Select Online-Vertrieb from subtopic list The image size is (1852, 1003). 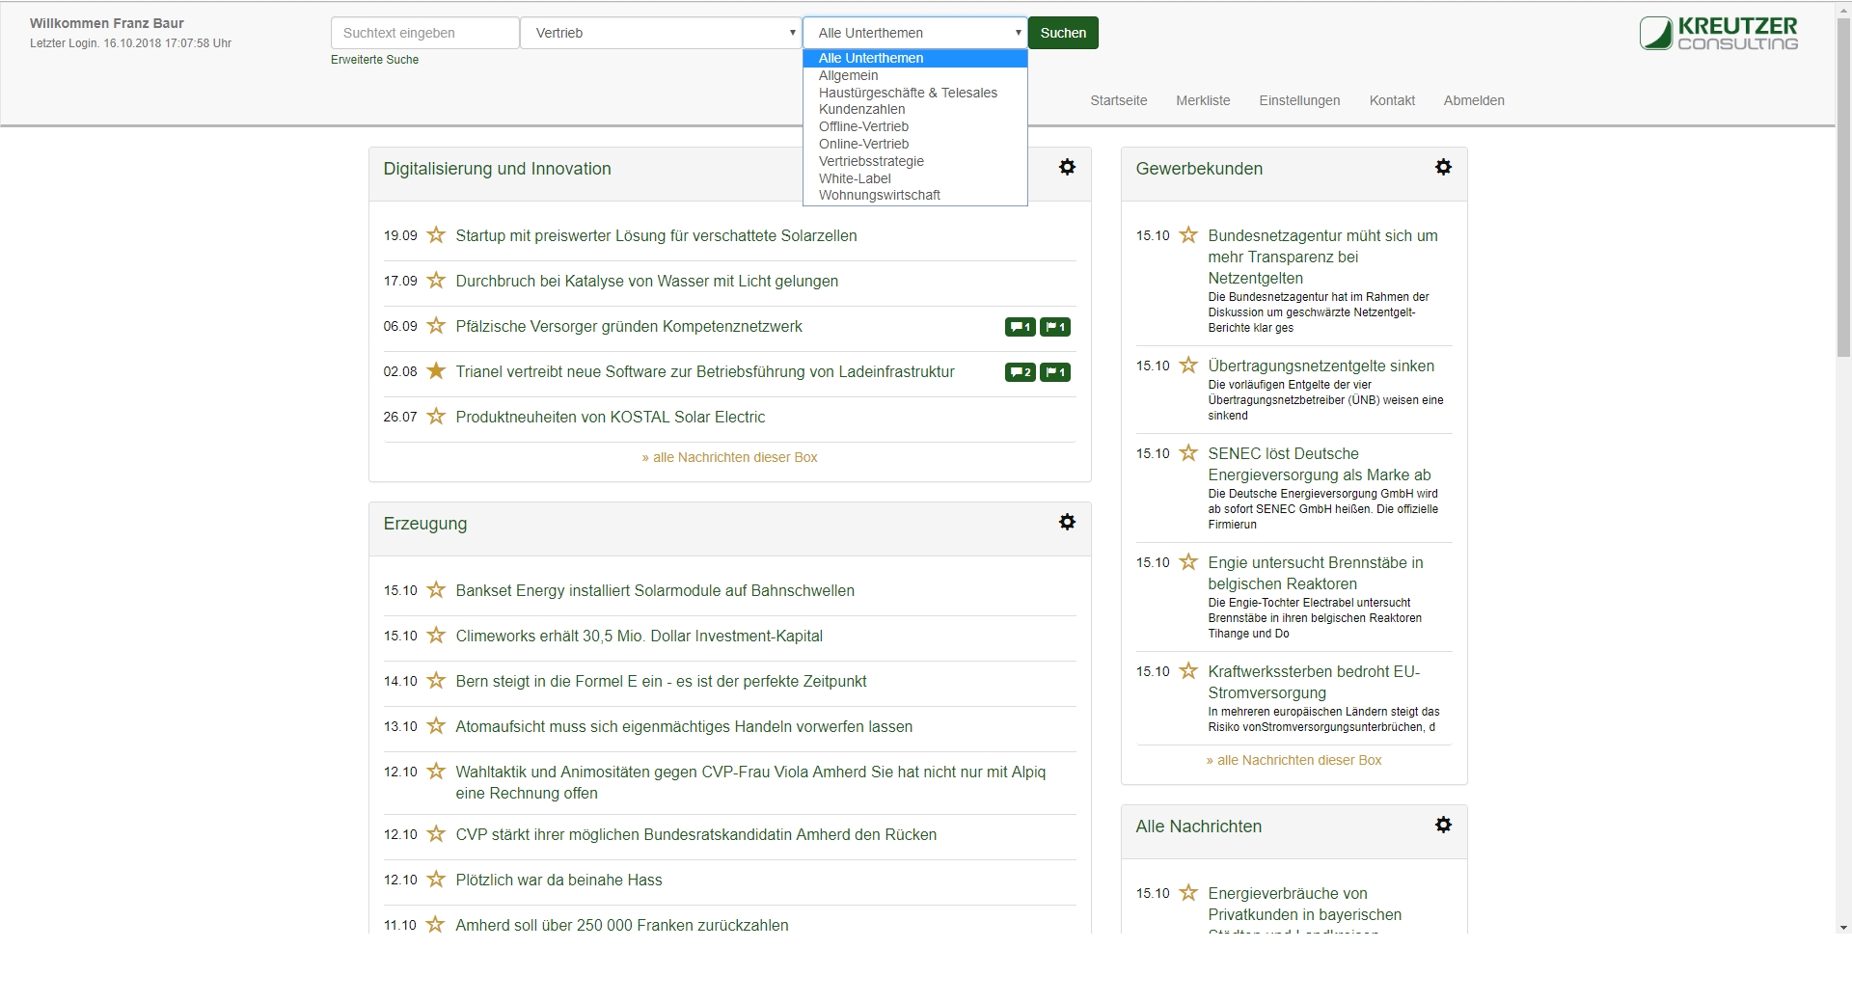tap(863, 144)
